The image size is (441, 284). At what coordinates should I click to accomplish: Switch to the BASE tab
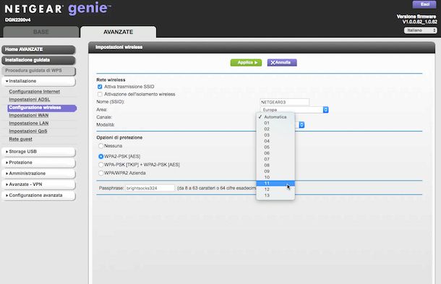tap(41, 32)
